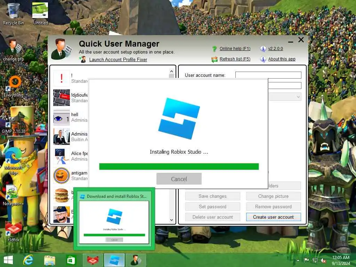Click the Roblox Studio logo in installer
The width and height of the screenshot is (356, 267).
[179, 119]
